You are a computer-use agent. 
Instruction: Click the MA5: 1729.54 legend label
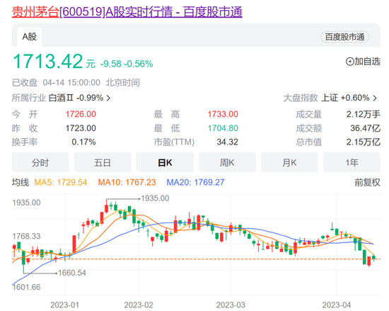pyautogui.click(x=61, y=182)
